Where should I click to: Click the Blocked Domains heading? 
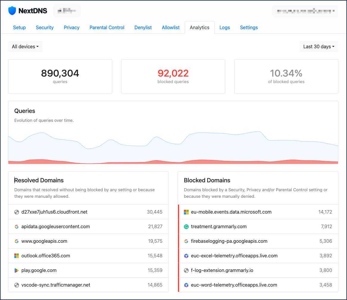coord(207,180)
